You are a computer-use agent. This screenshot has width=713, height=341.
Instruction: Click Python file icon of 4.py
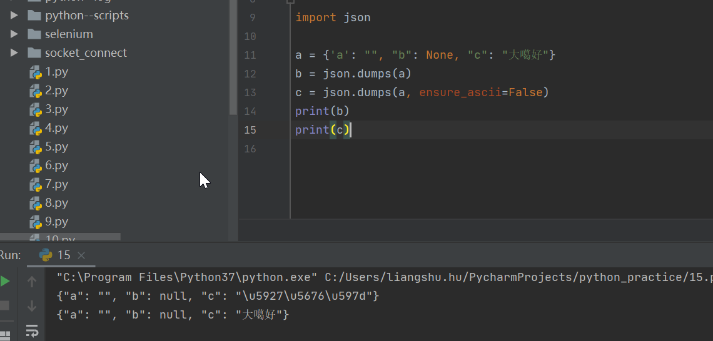point(36,129)
